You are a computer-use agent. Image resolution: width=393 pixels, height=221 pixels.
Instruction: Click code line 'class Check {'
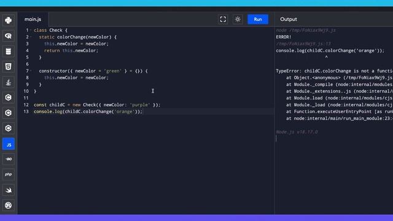(50, 30)
